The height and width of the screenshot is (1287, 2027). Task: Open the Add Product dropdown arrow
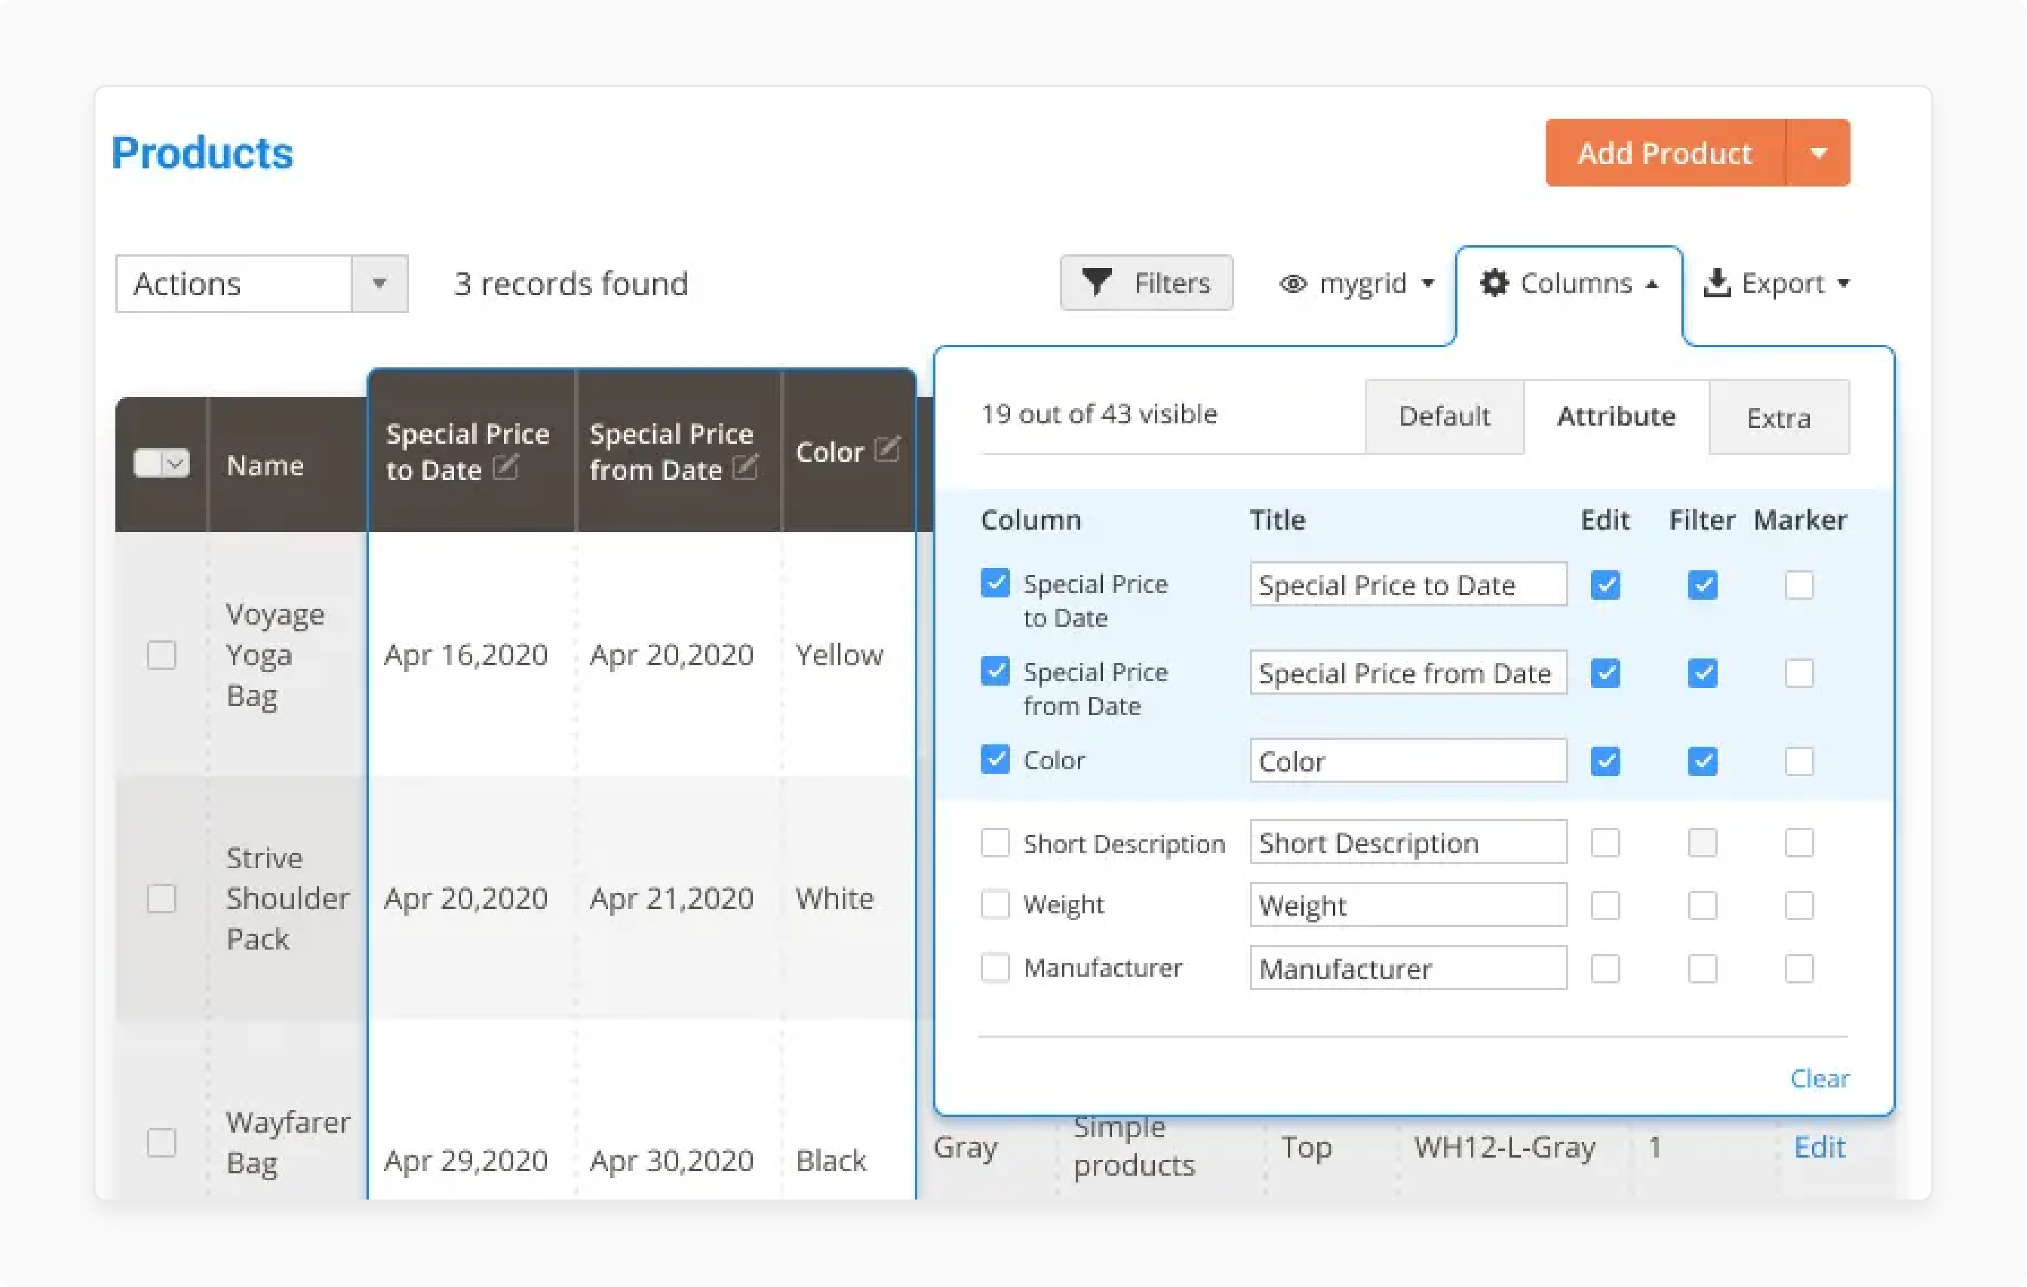coord(1818,153)
